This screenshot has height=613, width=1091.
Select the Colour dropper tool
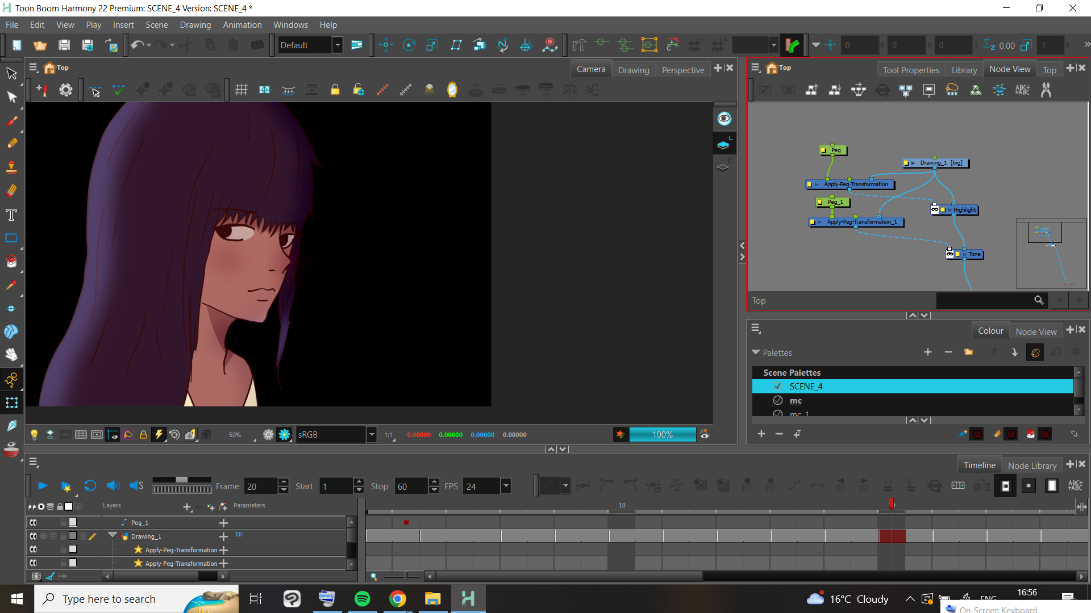[11, 285]
